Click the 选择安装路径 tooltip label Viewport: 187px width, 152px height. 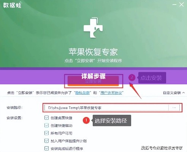[112, 120]
